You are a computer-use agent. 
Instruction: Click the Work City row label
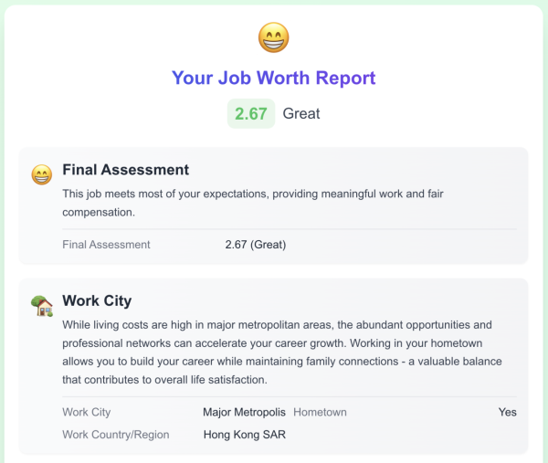[88, 412]
